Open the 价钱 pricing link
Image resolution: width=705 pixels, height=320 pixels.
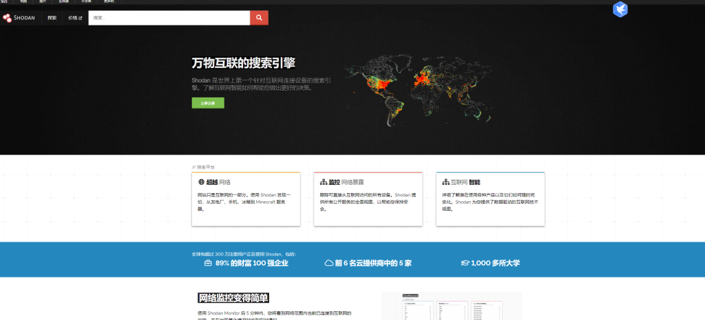coord(75,18)
